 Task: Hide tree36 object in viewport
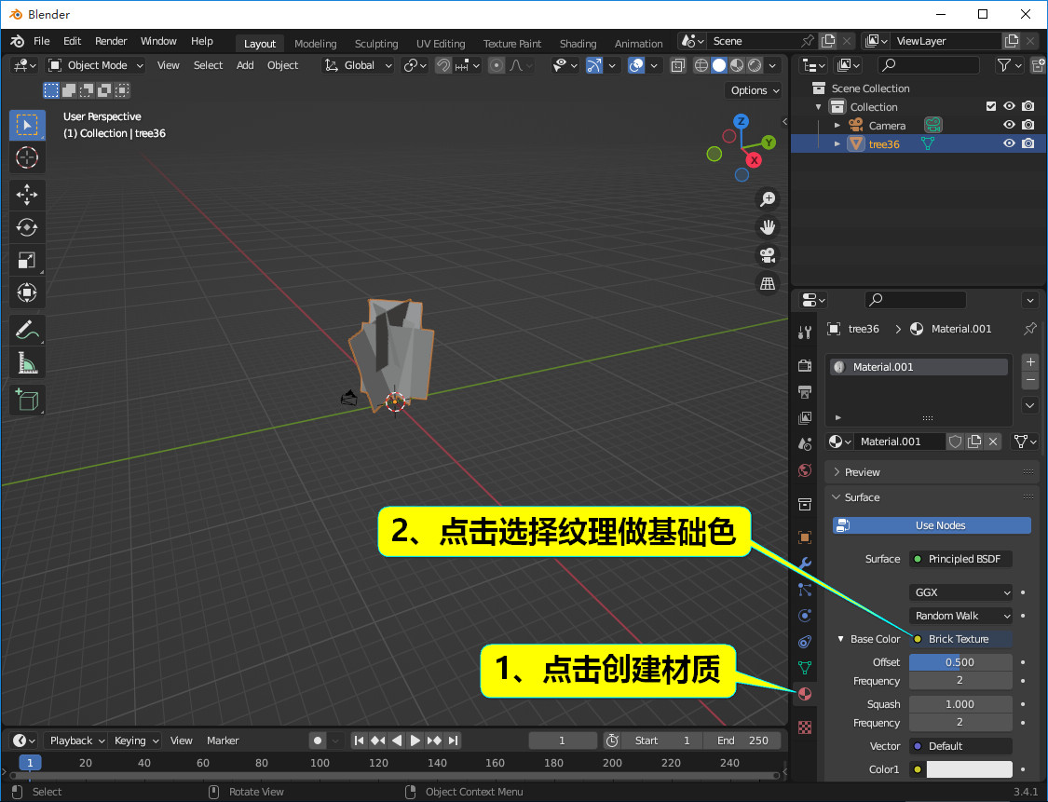click(1009, 143)
